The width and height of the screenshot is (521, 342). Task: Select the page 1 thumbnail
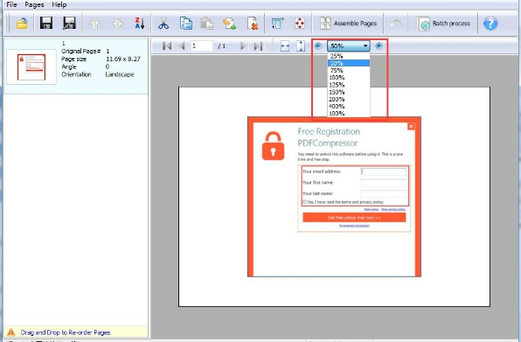pyautogui.click(x=31, y=66)
